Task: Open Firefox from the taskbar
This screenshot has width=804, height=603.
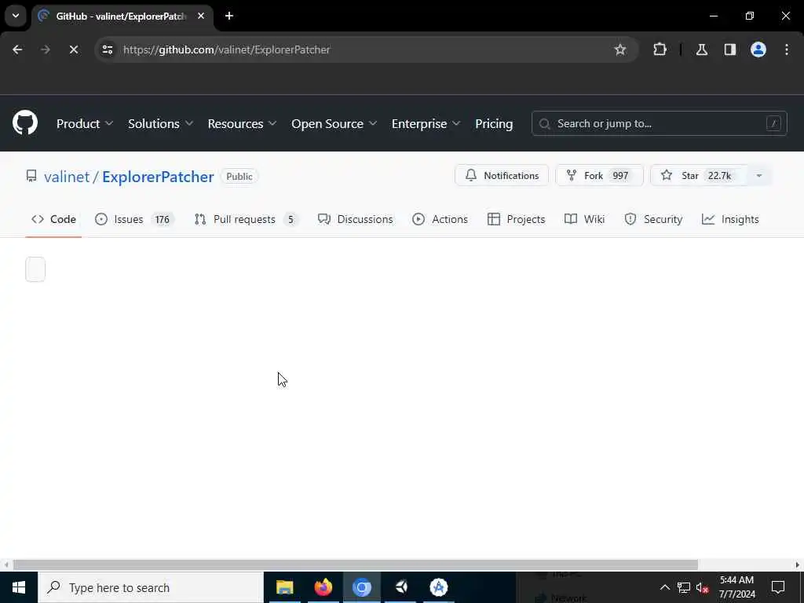Action: click(x=323, y=587)
